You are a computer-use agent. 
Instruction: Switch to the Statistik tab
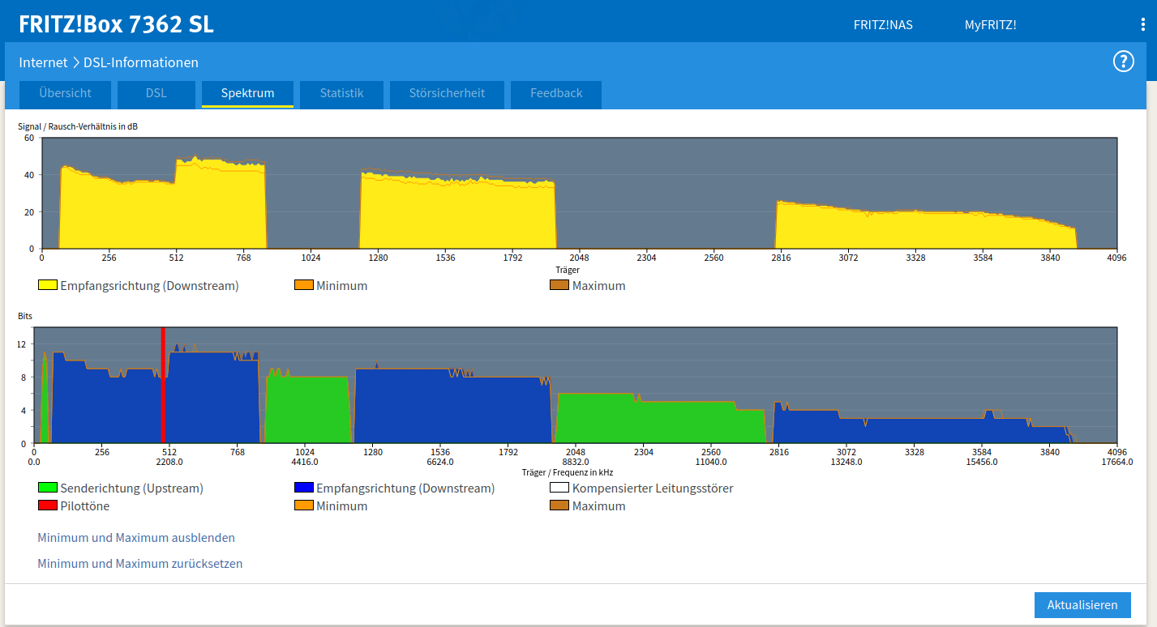click(341, 93)
